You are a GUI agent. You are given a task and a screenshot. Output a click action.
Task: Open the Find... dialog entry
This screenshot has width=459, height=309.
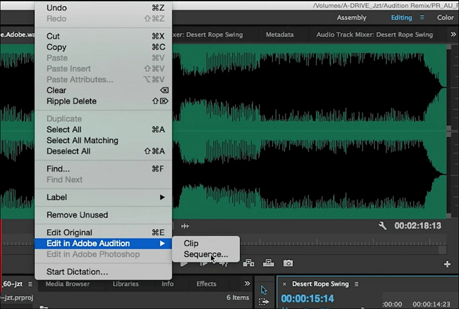[x=104, y=169]
